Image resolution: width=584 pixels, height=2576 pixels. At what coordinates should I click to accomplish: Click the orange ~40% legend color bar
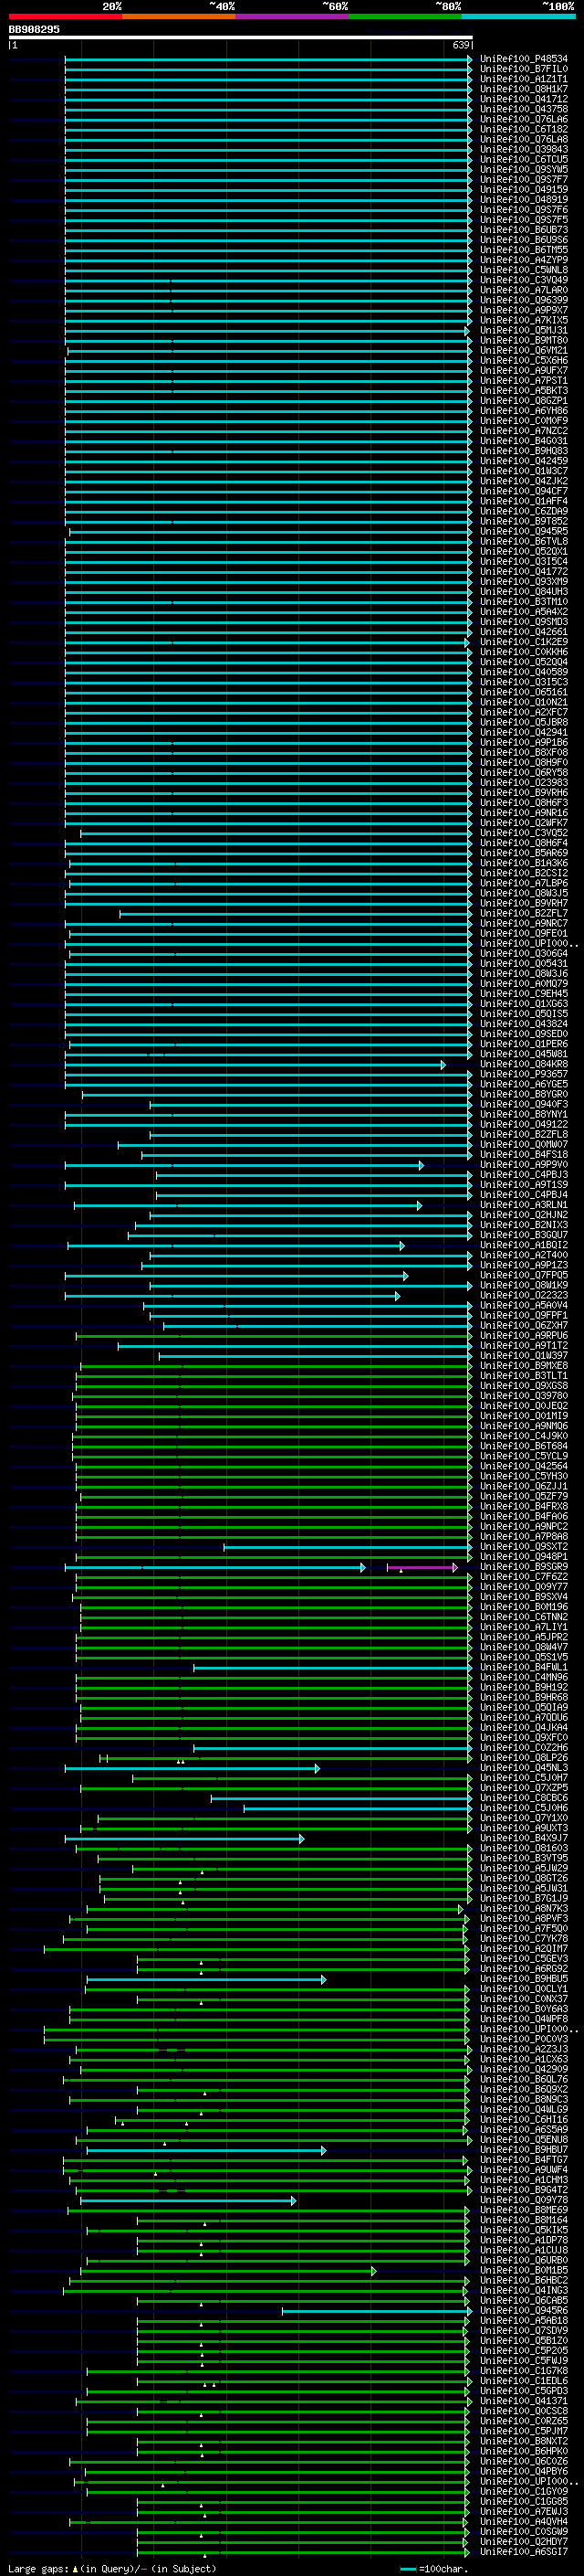[179, 16]
